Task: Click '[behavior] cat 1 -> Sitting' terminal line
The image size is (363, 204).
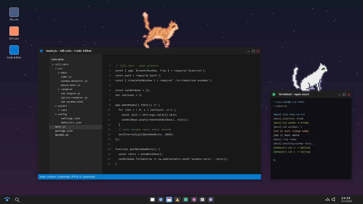Action: 292,152
